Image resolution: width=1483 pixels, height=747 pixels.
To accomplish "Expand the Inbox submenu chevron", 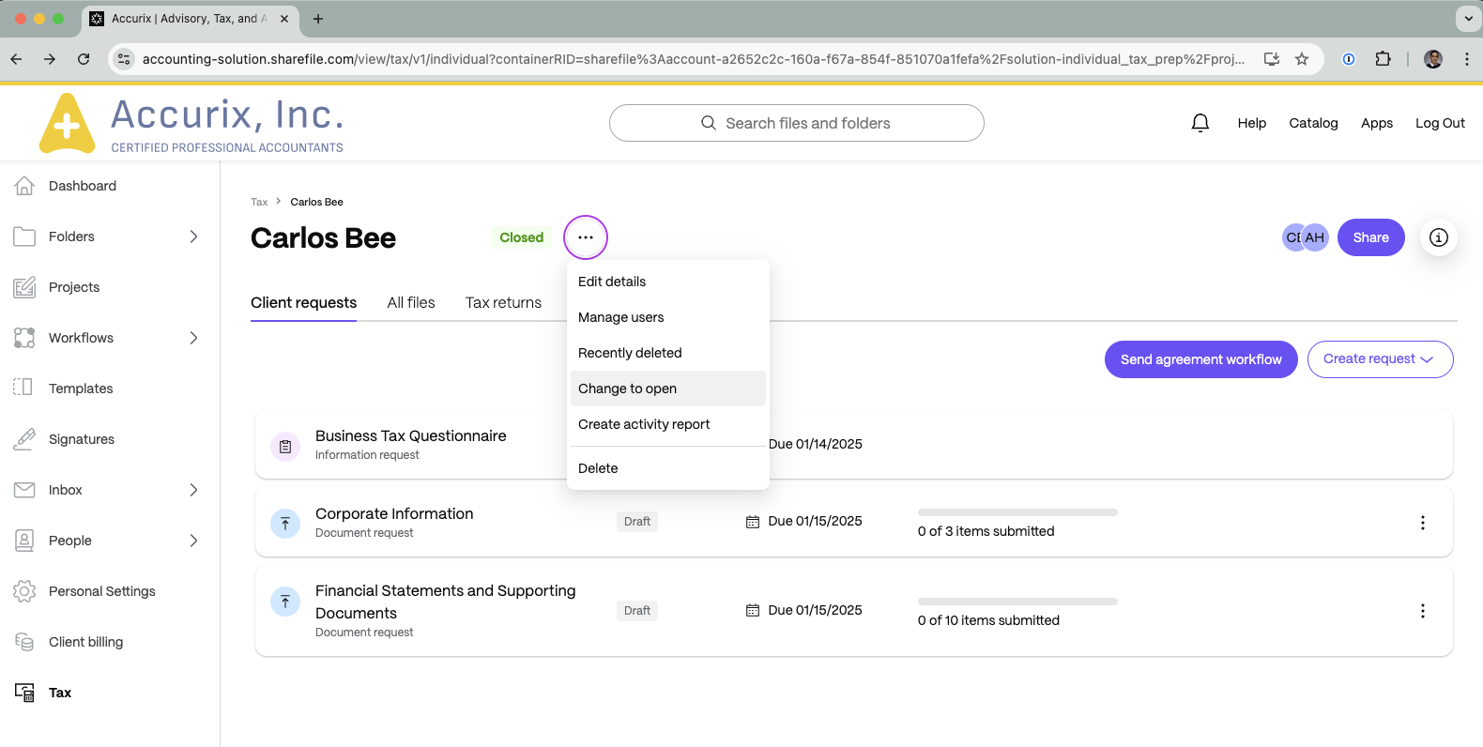I will [x=193, y=490].
